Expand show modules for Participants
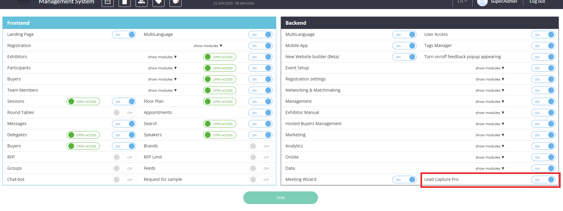This screenshot has height=211, width=563. pos(162,68)
